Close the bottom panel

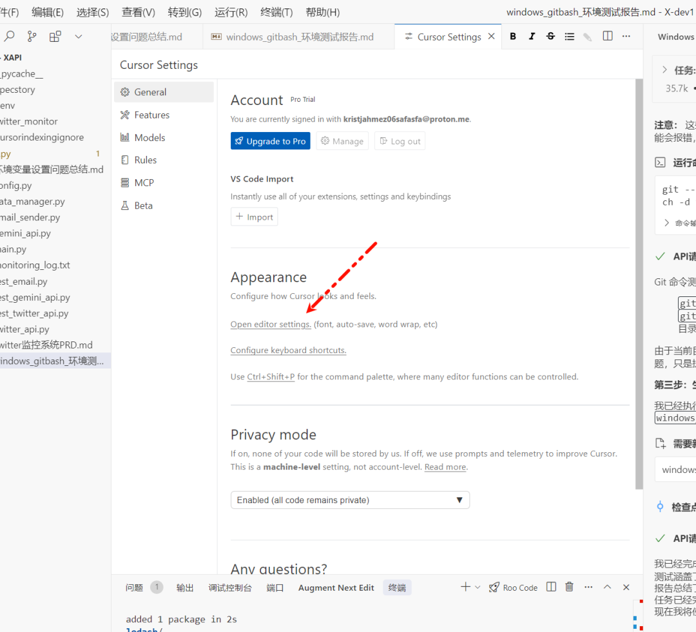626,587
